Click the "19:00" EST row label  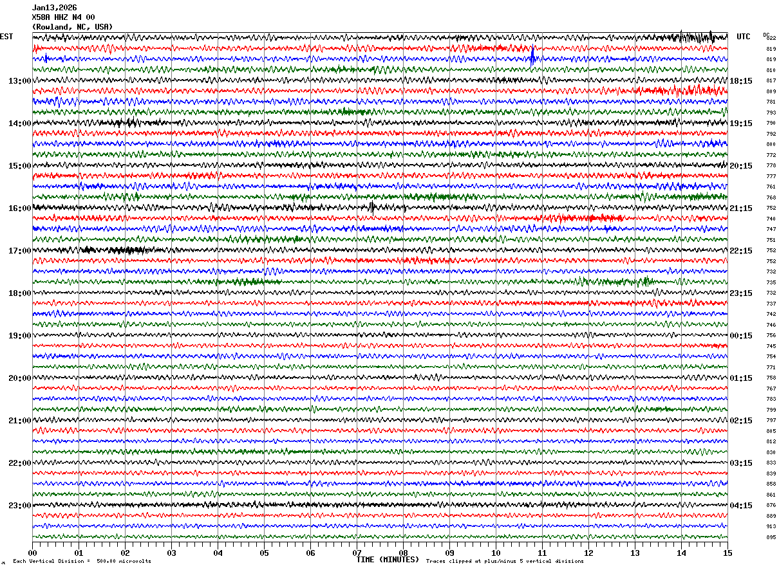point(19,336)
